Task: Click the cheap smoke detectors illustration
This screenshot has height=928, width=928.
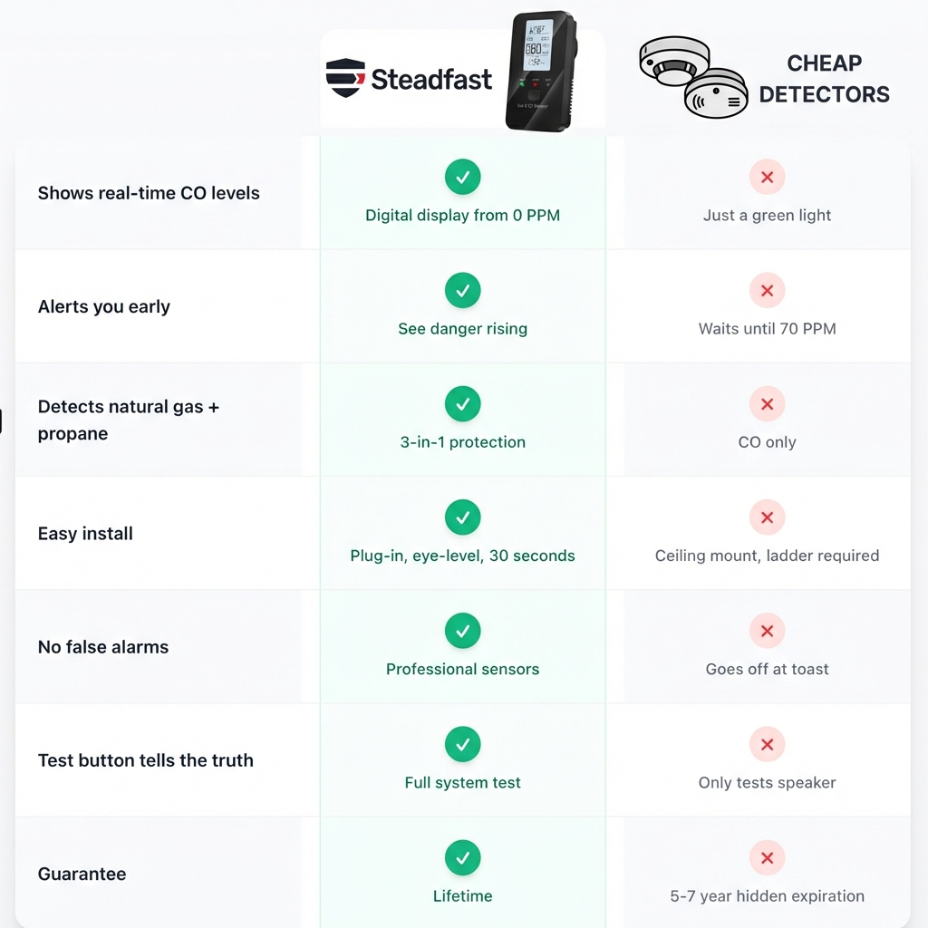Action: tap(693, 77)
